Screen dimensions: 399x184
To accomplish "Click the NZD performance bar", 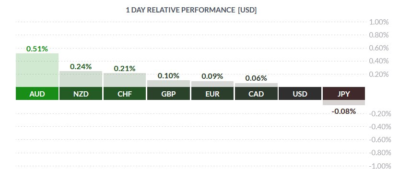I will [81, 79].
